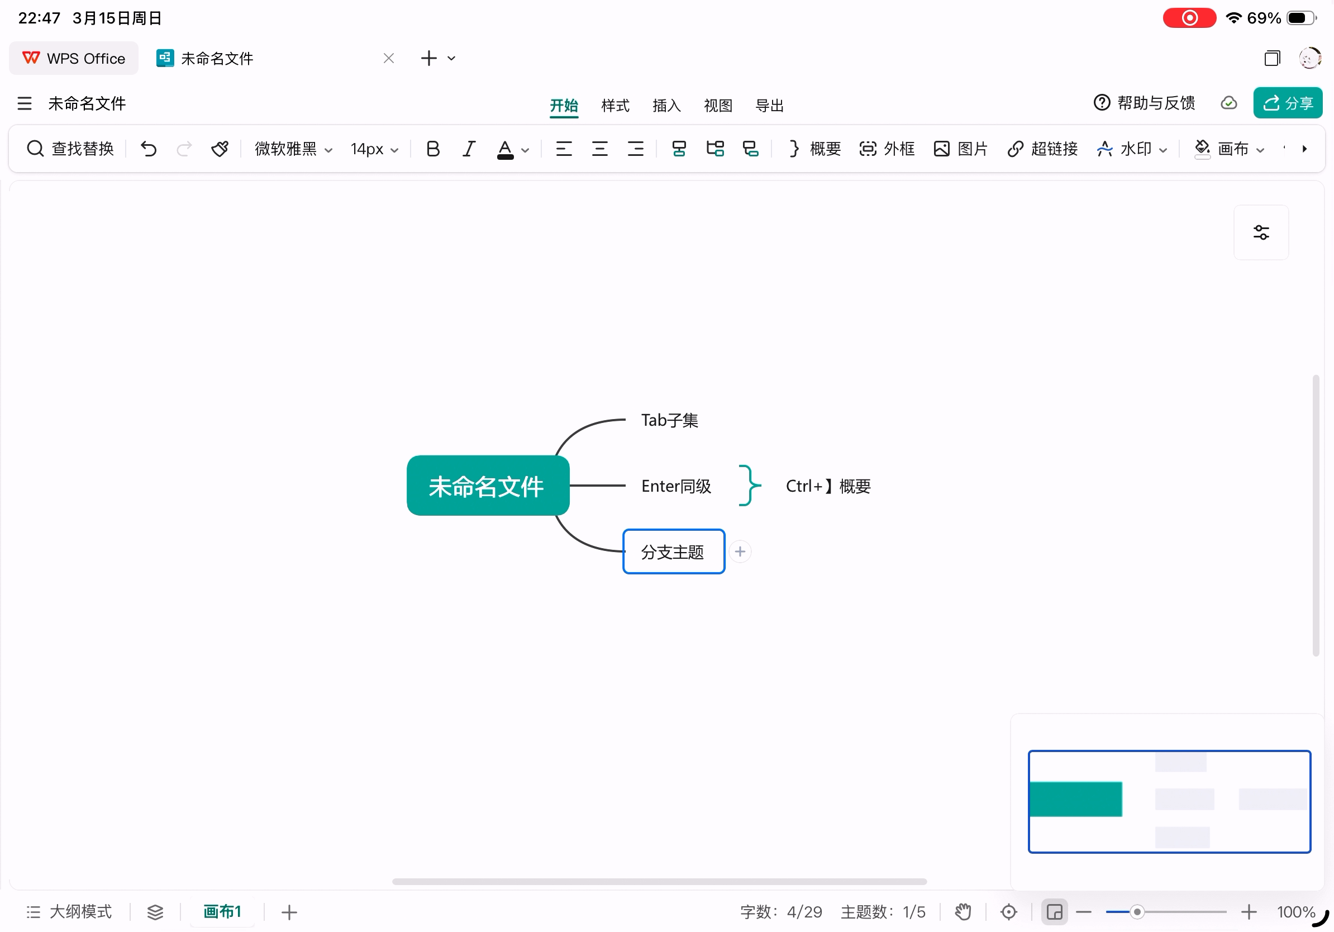Image resolution: width=1334 pixels, height=932 pixels.
Task: Select the 分支主题 branch node
Action: pyautogui.click(x=673, y=551)
